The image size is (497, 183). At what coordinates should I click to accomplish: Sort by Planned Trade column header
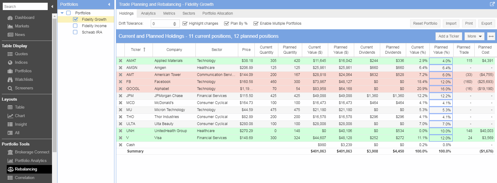[x=463, y=50]
